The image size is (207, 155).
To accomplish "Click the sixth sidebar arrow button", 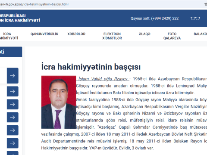I will (13, 143).
